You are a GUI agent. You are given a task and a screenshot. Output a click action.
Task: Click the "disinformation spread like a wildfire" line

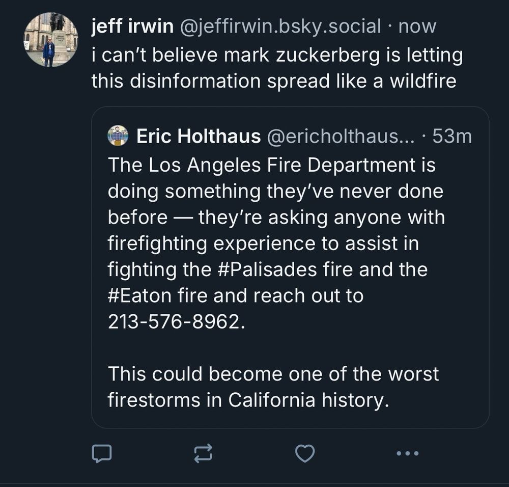click(x=273, y=81)
